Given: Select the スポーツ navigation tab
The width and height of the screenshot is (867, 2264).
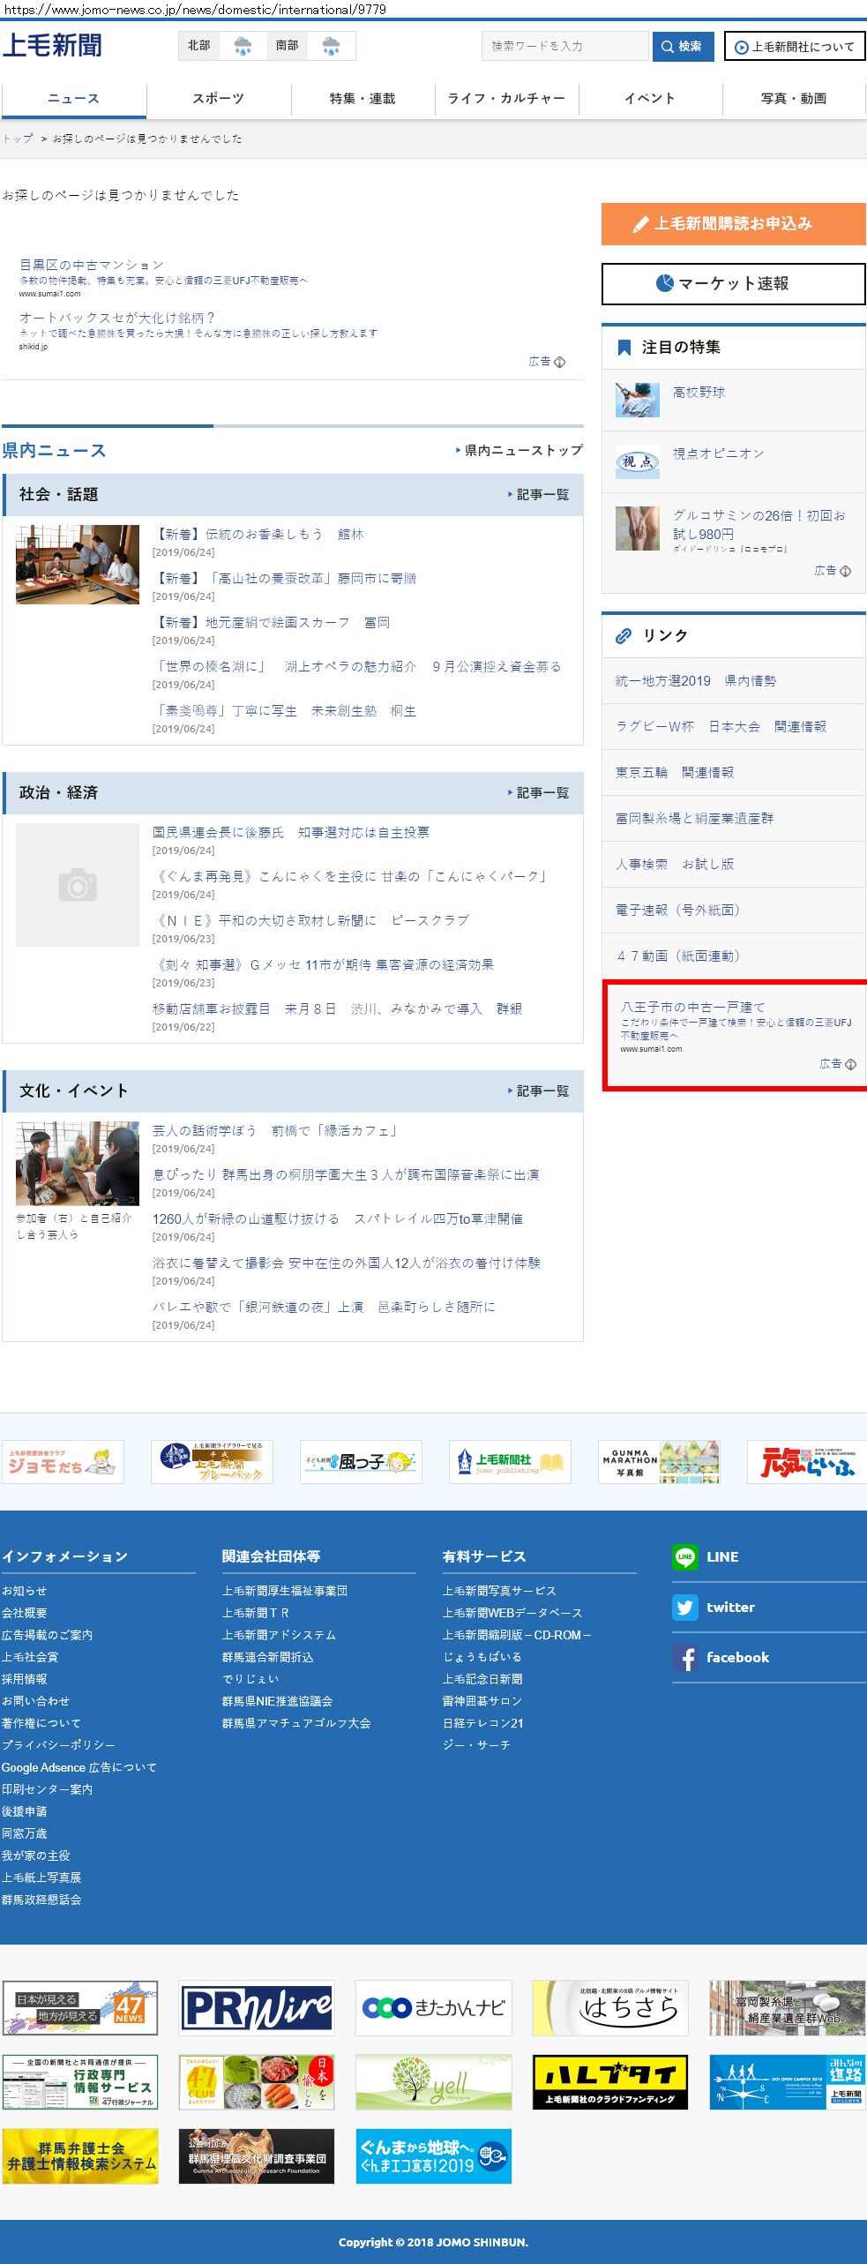Looking at the screenshot, I should coord(218,99).
